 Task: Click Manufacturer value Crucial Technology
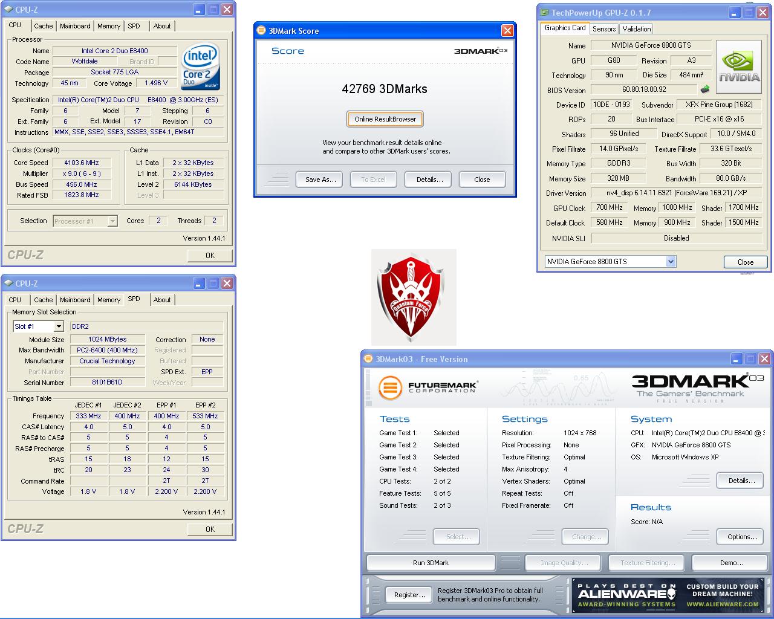(107, 361)
